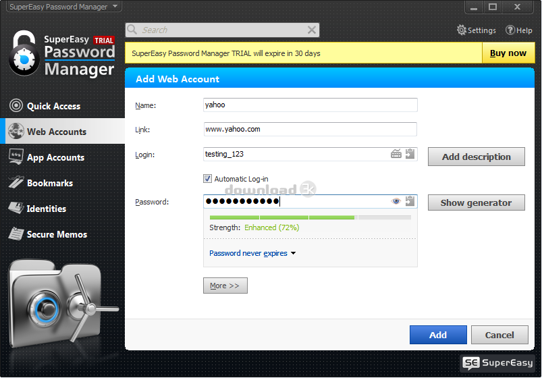This screenshot has height=378, width=542.
Task: Switch to App Accounts section
Action: pos(55,157)
